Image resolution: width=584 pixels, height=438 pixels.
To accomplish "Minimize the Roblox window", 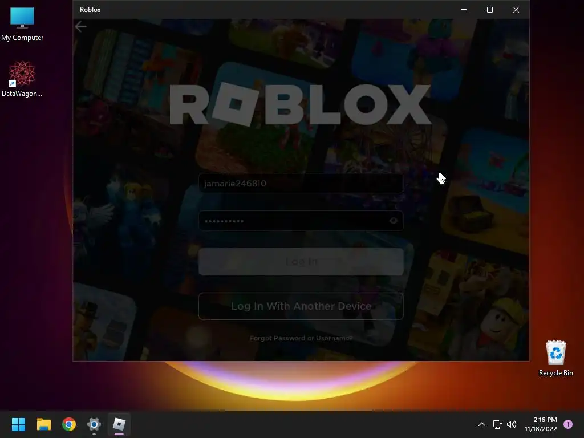I will tap(464, 10).
